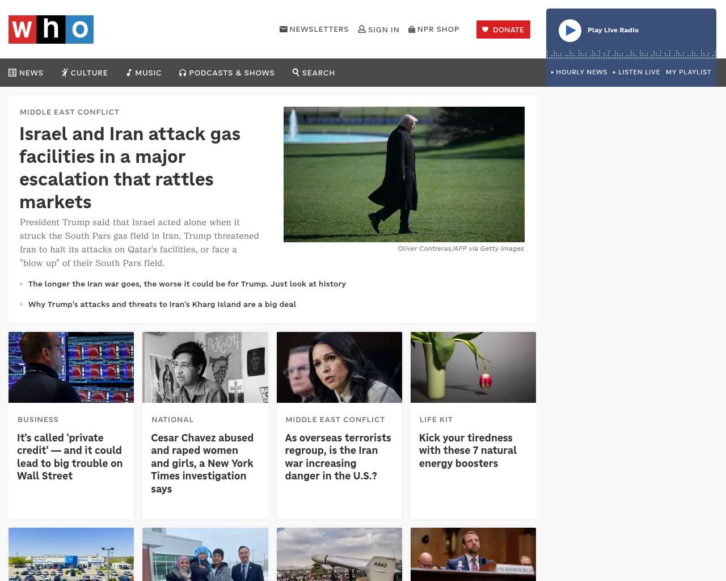Open the Newsletters link
Screen dimensions: 726x581
pos(314,29)
